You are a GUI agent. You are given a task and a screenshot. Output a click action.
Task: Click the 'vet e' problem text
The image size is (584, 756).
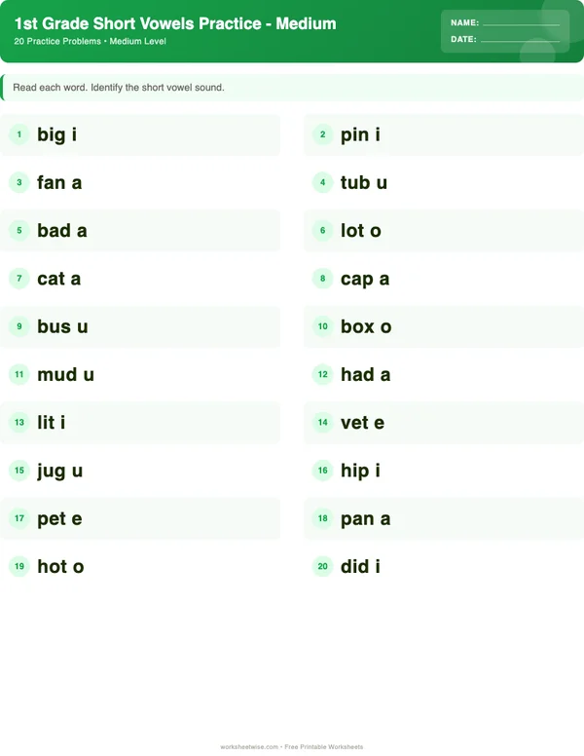(362, 423)
